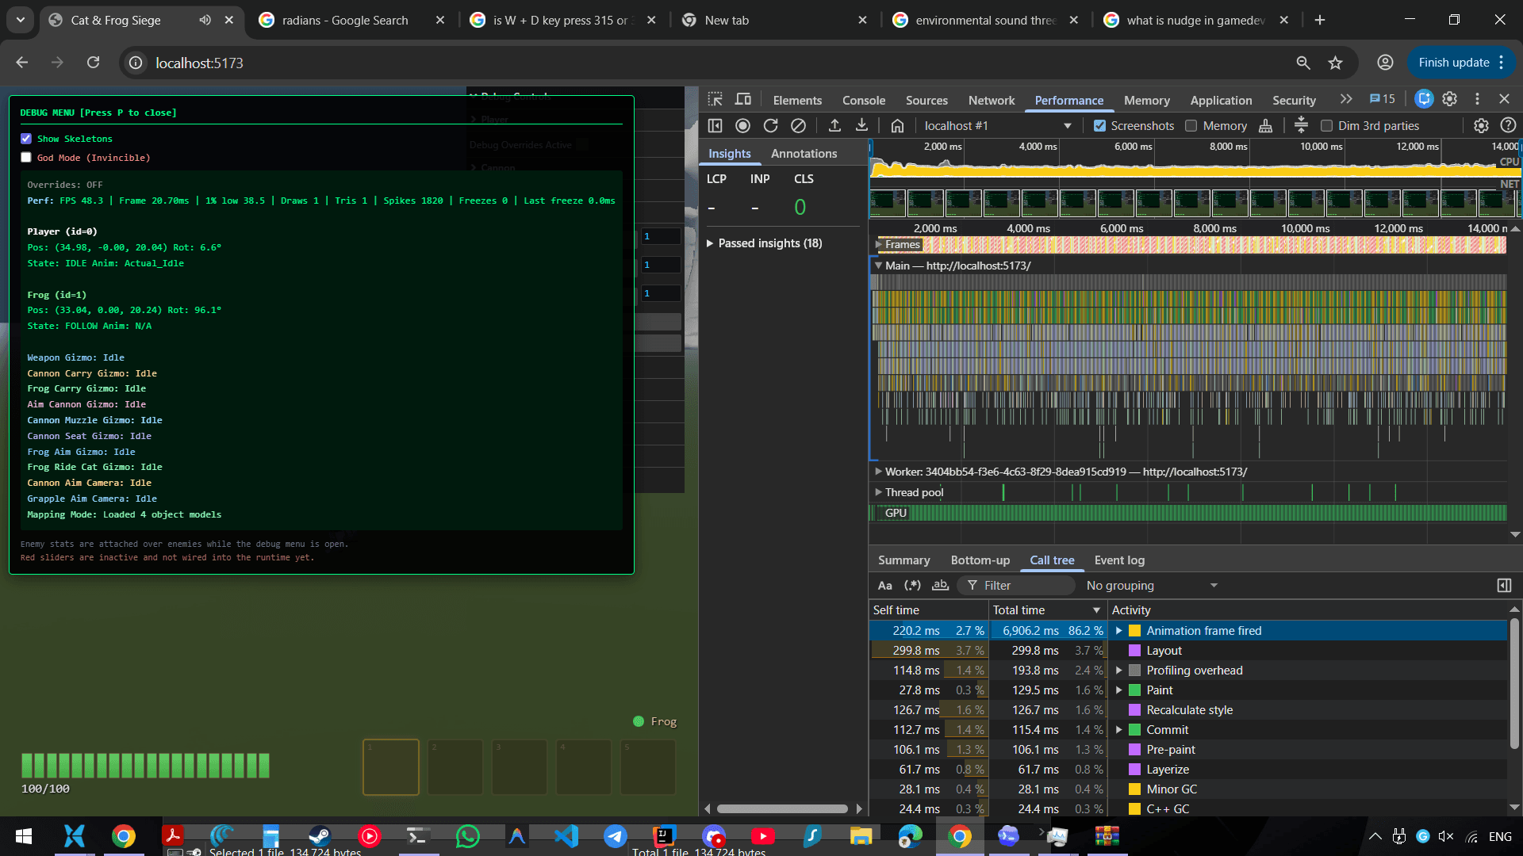Open the localhost #1 recording dropdown
The width and height of the screenshot is (1523, 856).
point(997,125)
